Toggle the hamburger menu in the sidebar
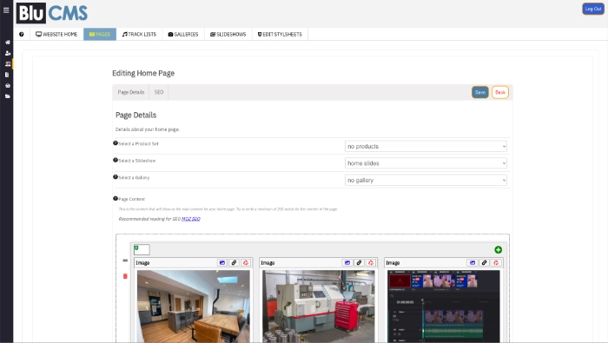 pyautogui.click(x=6, y=10)
